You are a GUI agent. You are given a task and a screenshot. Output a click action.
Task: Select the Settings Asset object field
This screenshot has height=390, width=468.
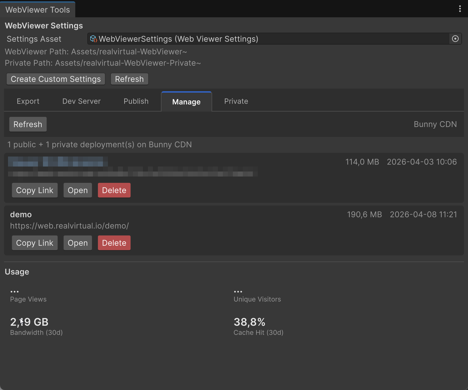pos(266,39)
